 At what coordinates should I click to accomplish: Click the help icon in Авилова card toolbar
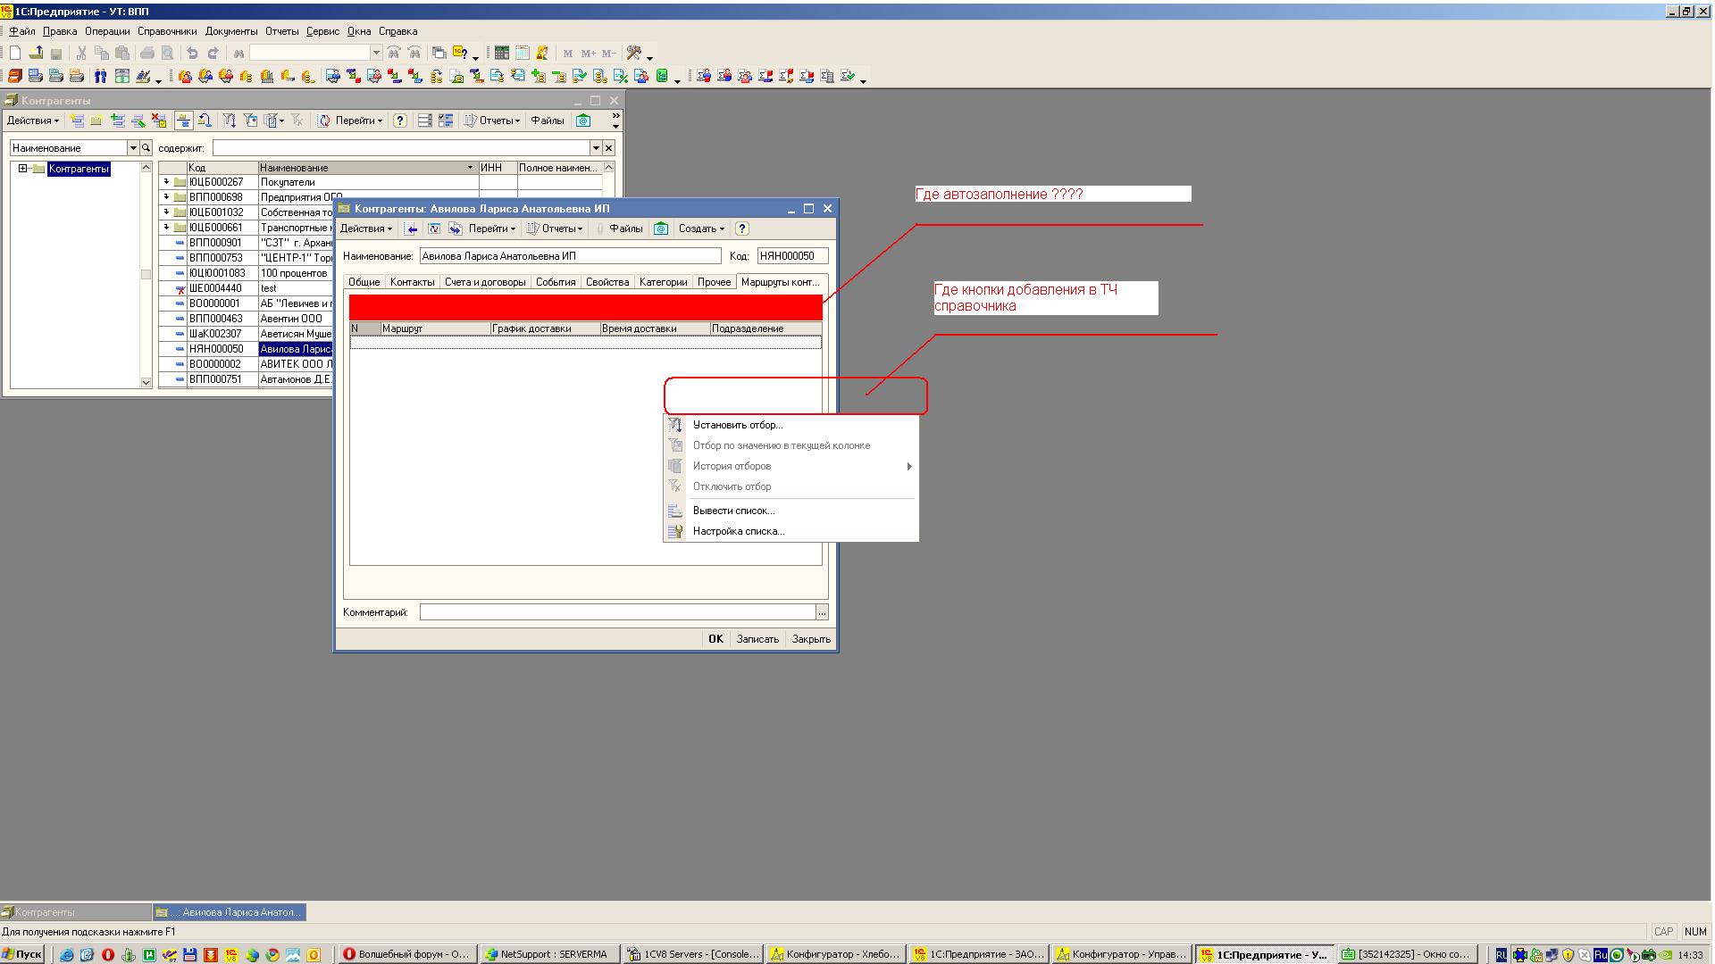(741, 229)
